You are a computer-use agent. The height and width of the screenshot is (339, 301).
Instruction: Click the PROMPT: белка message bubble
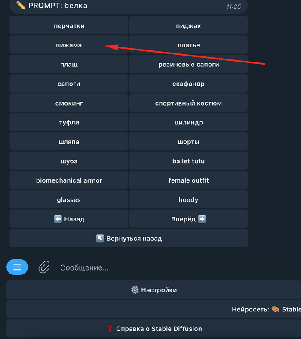tap(129, 6)
